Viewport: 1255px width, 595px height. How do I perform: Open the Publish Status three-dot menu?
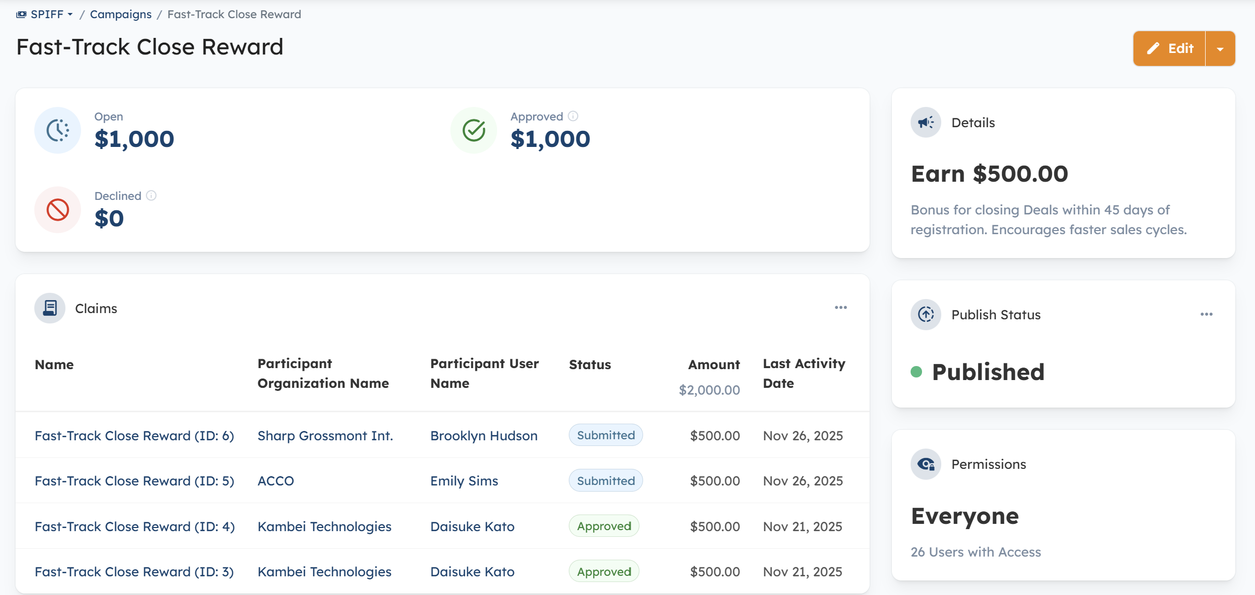pos(1206,315)
